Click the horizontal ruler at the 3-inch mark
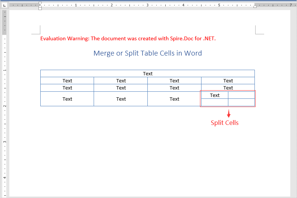The image size is (297, 198). pyautogui.click(x=147, y=5)
